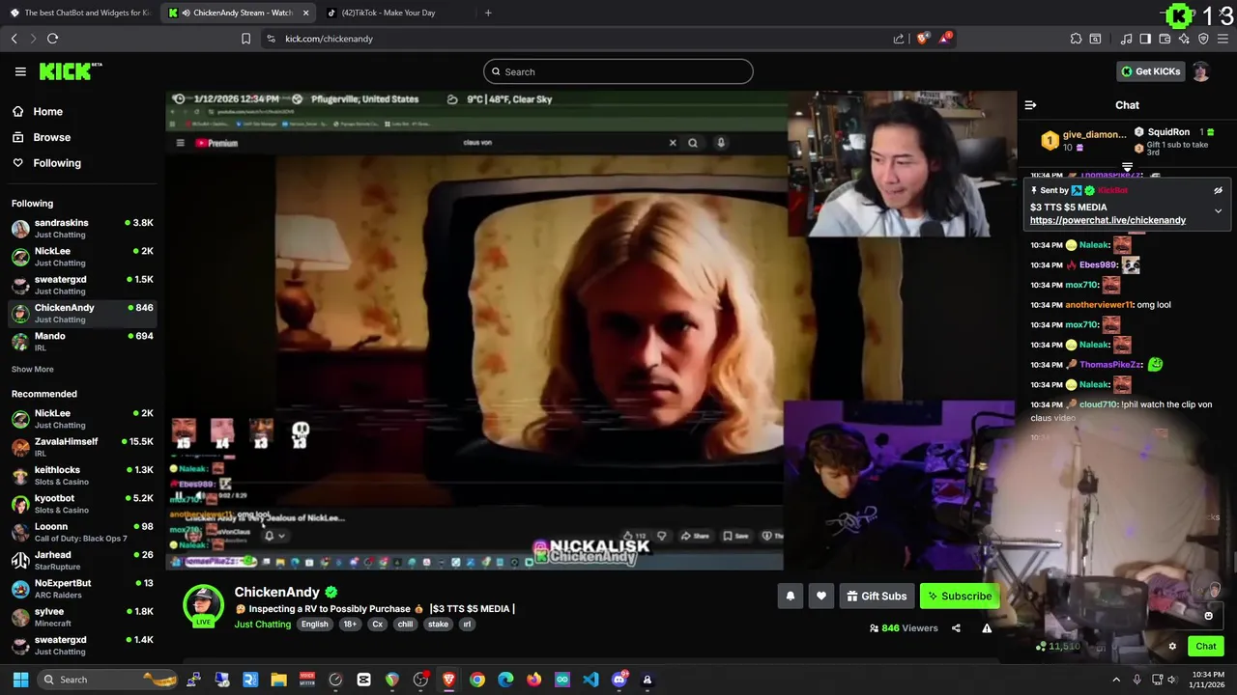
Task: Open sandraskins channel from Following list
Action: click(82, 228)
